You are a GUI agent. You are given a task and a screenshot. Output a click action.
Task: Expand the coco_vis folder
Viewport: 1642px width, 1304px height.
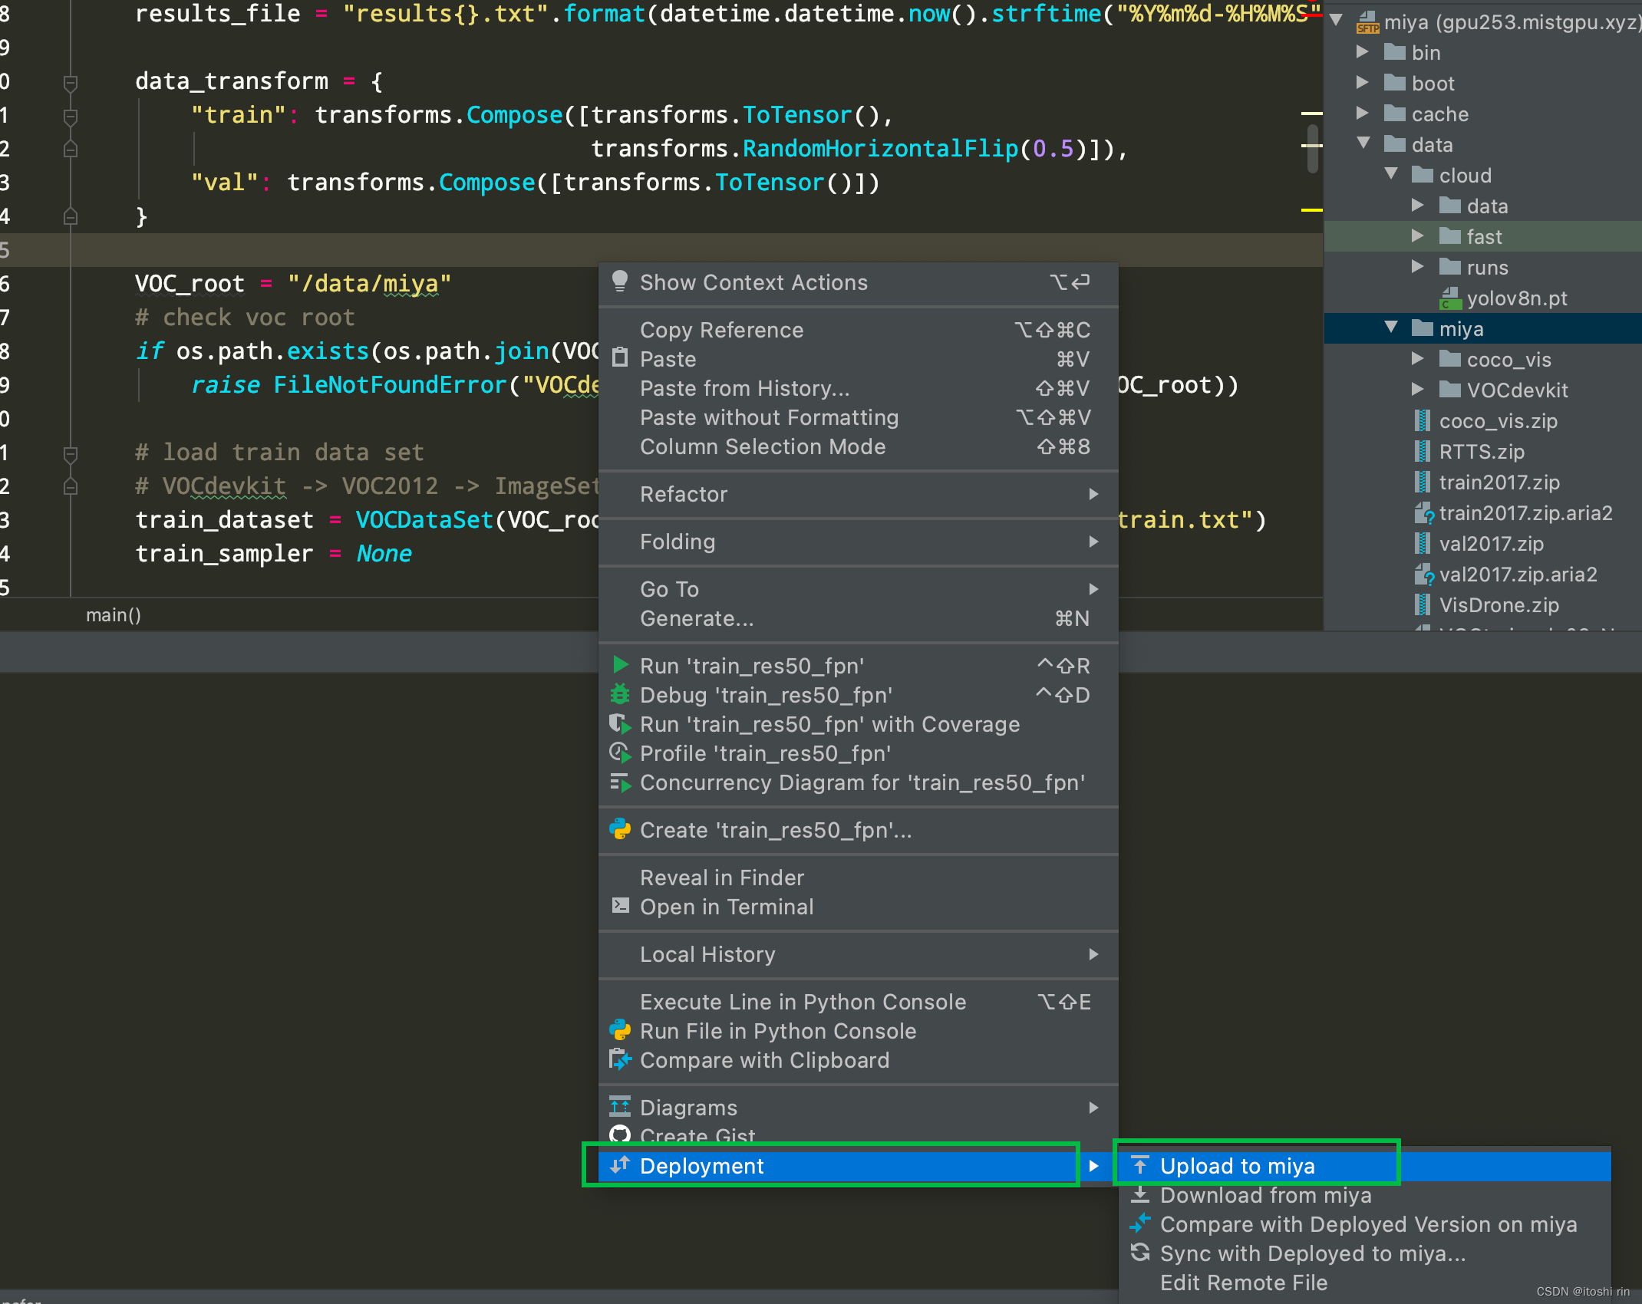tap(1418, 358)
